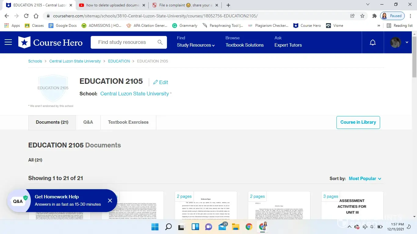Switch to the Q&A tab
417x234 pixels.
tap(88, 122)
